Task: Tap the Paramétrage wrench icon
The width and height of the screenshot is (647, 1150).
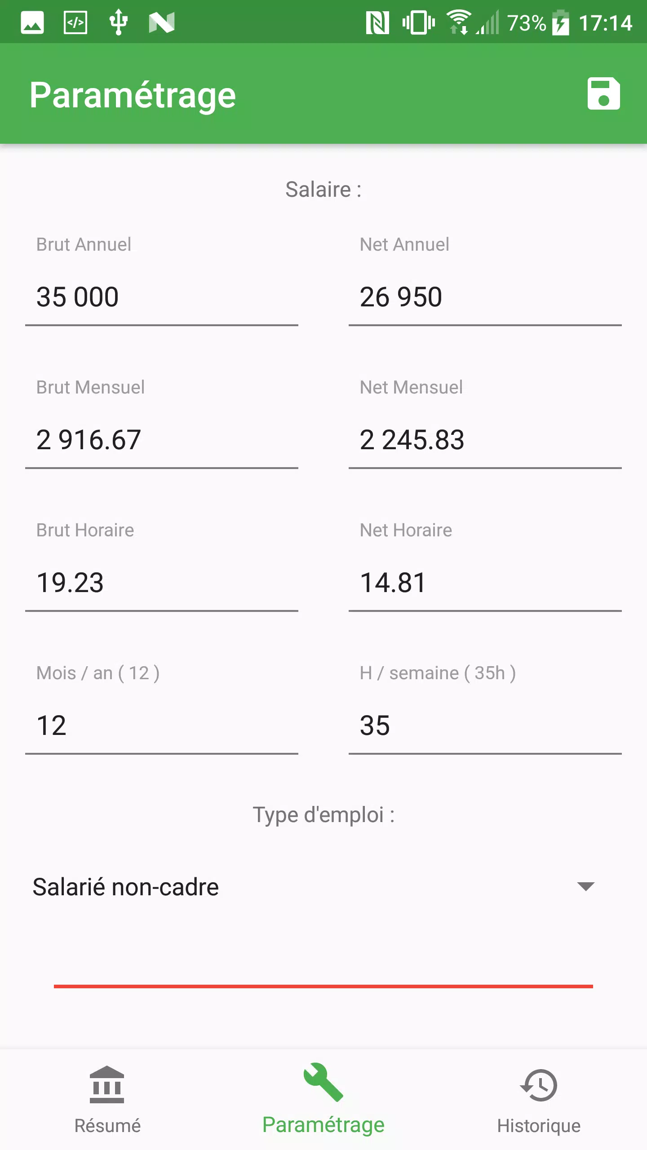Action: pyautogui.click(x=323, y=1082)
